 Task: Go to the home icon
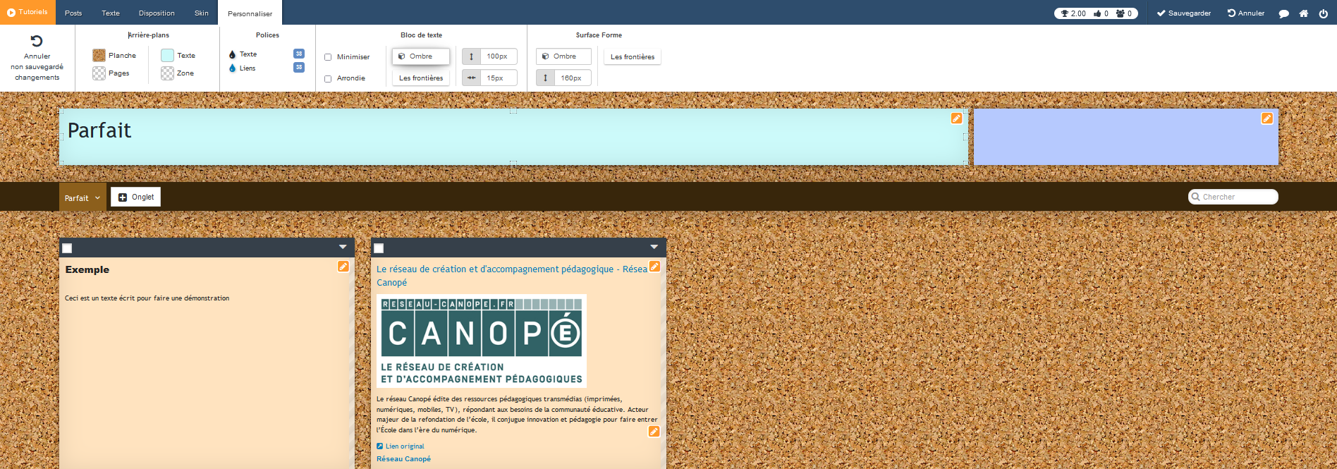click(1304, 13)
